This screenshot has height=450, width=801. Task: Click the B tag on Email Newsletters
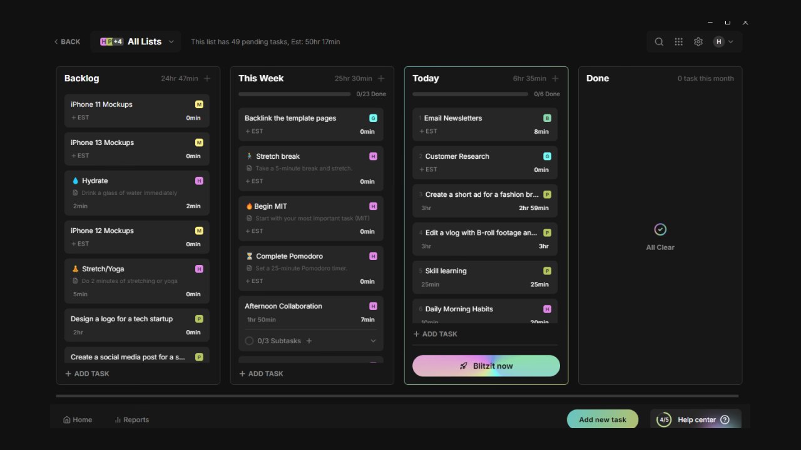pyautogui.click(x=547, y=118)
